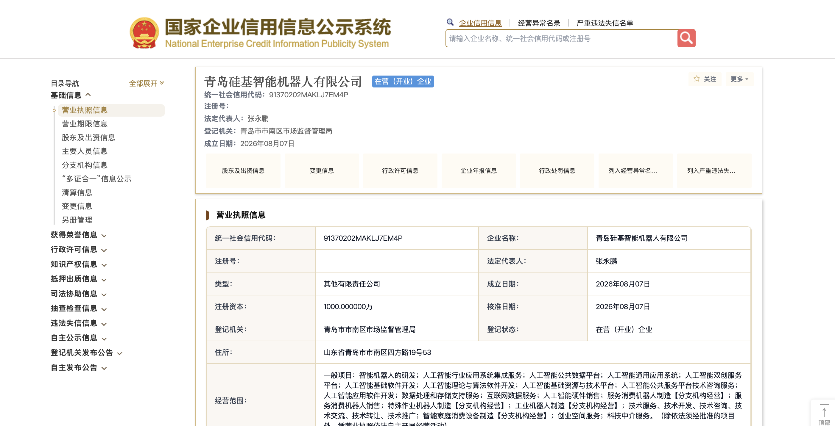This screenshot has height=426, width=835.
Task: Open the 变更信息 card button
Action: click(322, 170)
